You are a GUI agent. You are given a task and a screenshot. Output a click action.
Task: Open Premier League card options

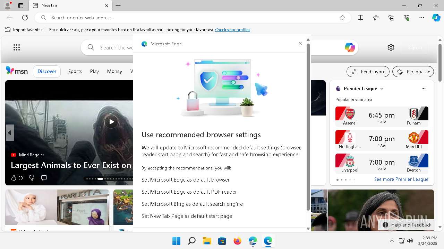pyautogui.click(x=424, y=89)
